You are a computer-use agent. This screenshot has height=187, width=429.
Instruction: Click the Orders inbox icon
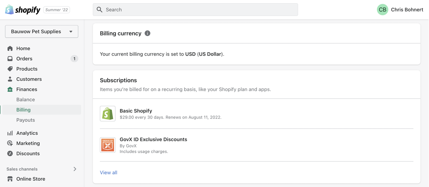coord(10,59)
